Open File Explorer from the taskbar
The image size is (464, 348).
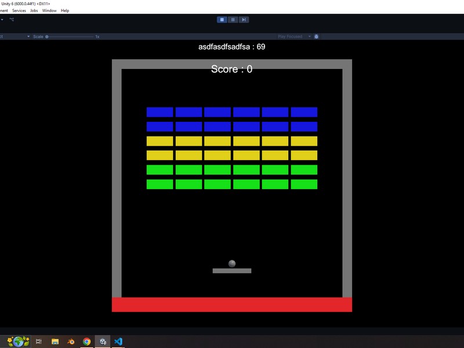[55, 342]
